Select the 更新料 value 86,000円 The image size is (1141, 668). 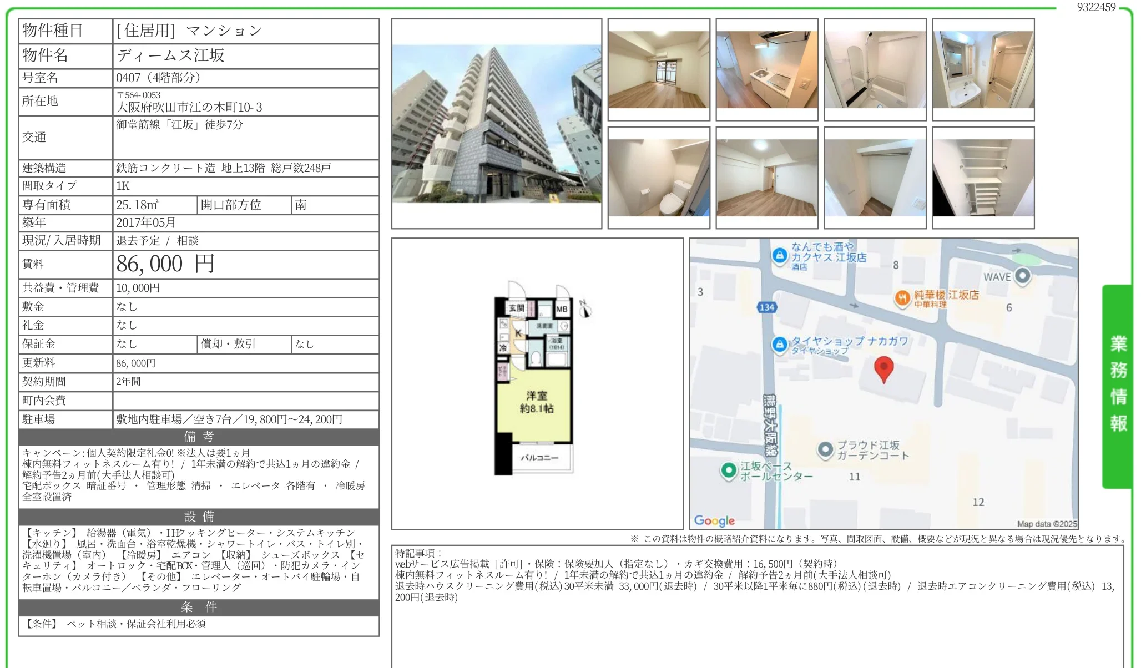tap(136, 363)
